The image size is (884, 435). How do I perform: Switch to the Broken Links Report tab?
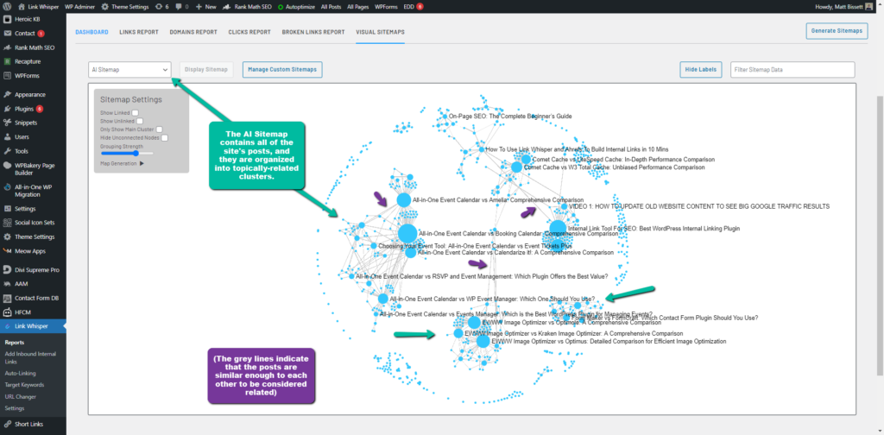pyautogui.click(x=311, y=32)
